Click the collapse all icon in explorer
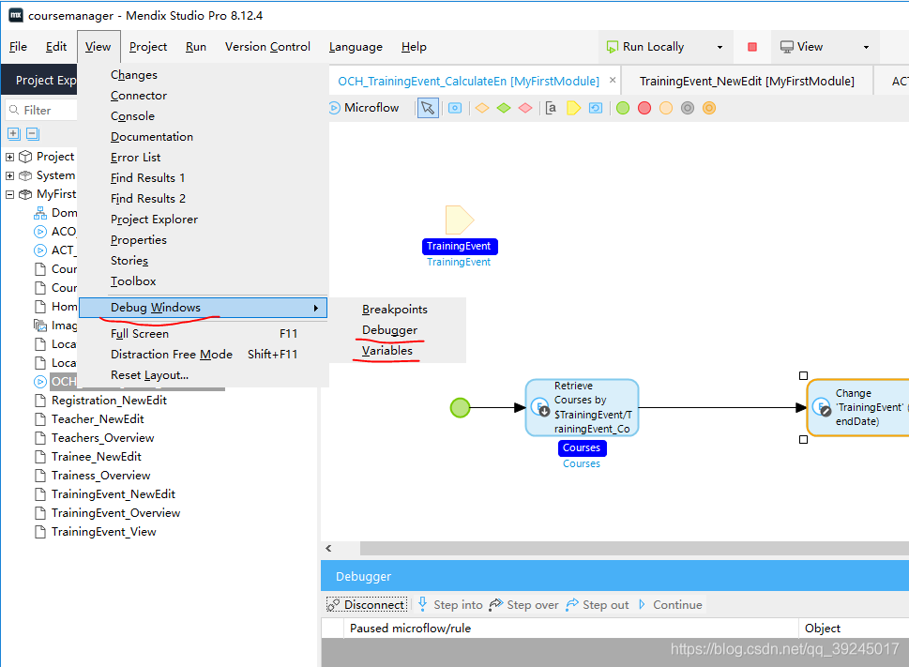Image resolution: width=909 pixels, height=667 pixels. tap(32, 134)
